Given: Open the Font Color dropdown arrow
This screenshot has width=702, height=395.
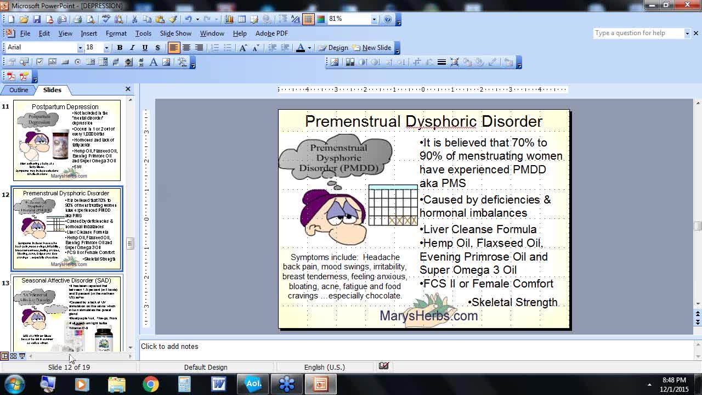Looking at the screenshot, I should coord(309,48).
